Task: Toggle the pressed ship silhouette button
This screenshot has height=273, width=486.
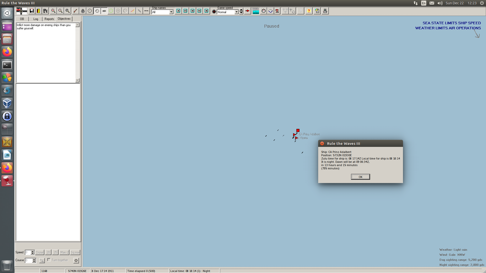Action: pos(104,11)
